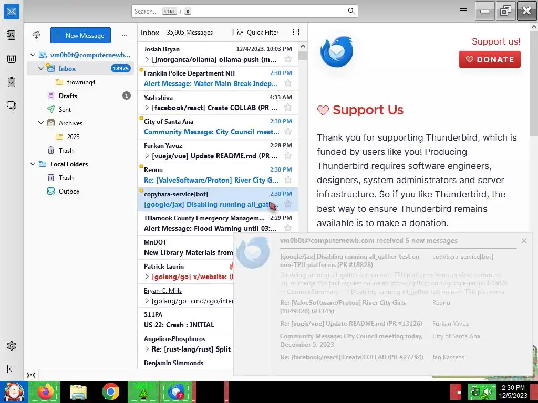Click the online status indicator
Viewport: 538px width, 403px height.
[x=31, y=375]
